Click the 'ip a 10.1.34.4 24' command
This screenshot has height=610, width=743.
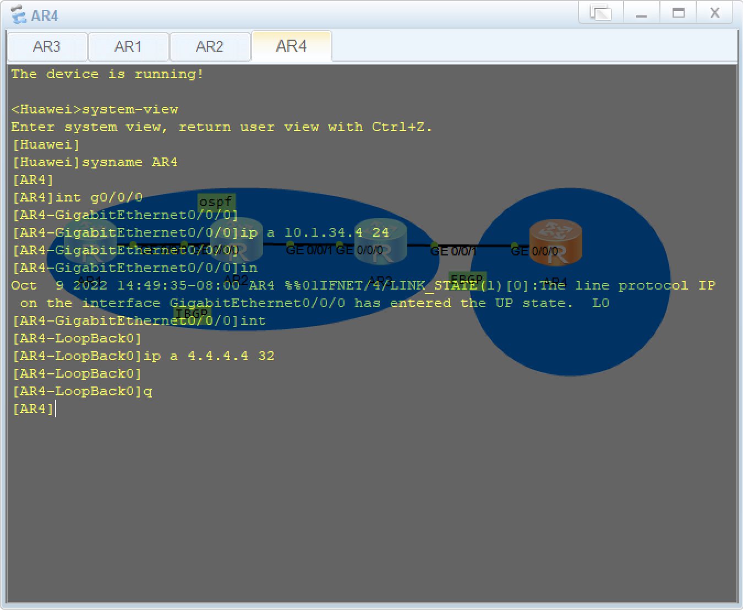[315, 233]
